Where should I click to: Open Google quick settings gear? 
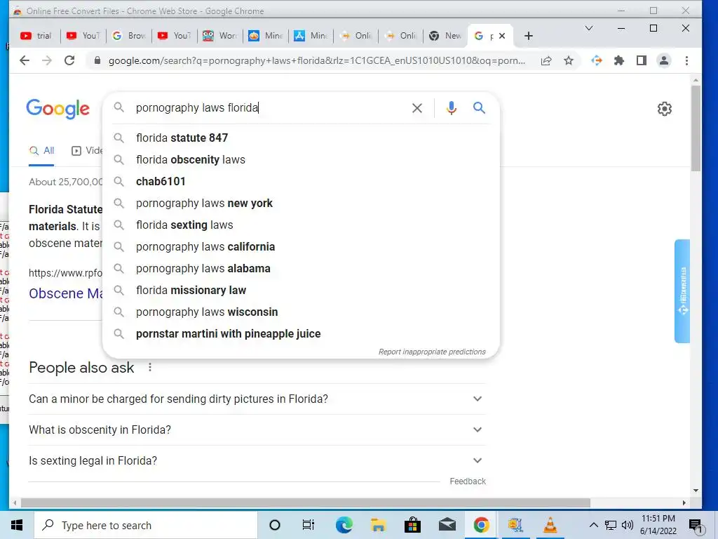(665, 109)
